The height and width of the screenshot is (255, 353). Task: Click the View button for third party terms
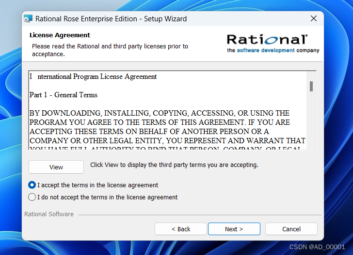(x=56, y=167)
